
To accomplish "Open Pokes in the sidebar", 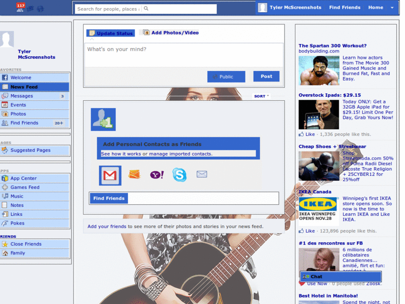I will point(34,223).
